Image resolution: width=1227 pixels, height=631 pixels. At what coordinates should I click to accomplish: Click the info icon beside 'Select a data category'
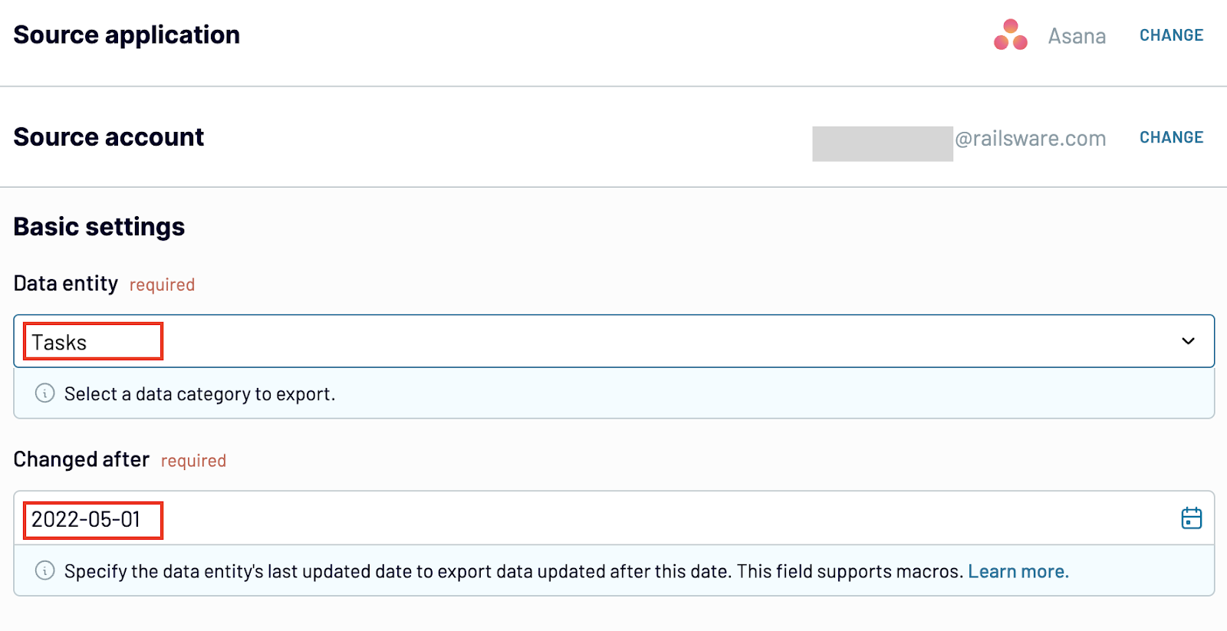click(45, 393)
